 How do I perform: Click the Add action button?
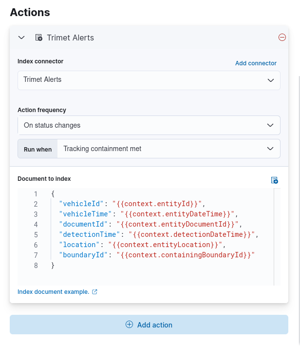(149, 325)
